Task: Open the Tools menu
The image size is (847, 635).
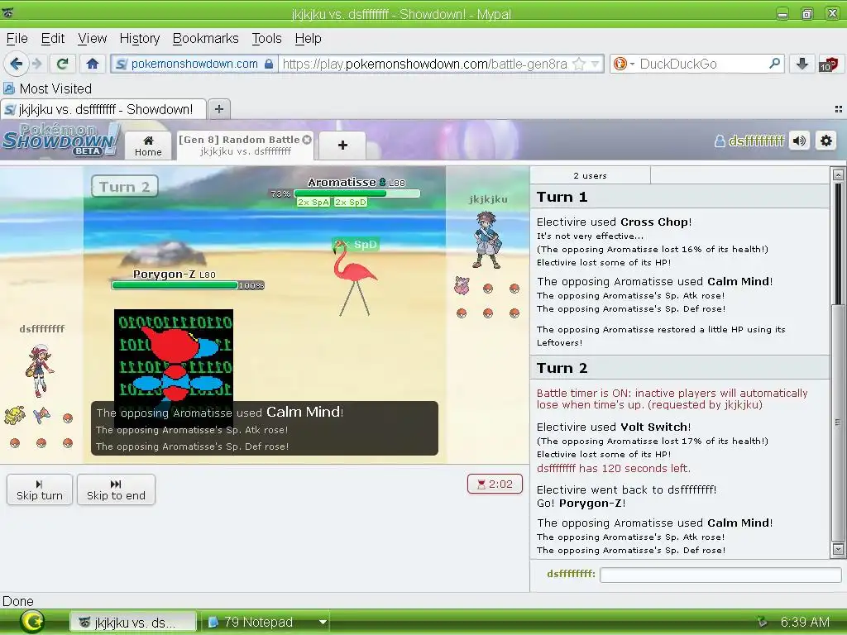Action: pos(266,39)
